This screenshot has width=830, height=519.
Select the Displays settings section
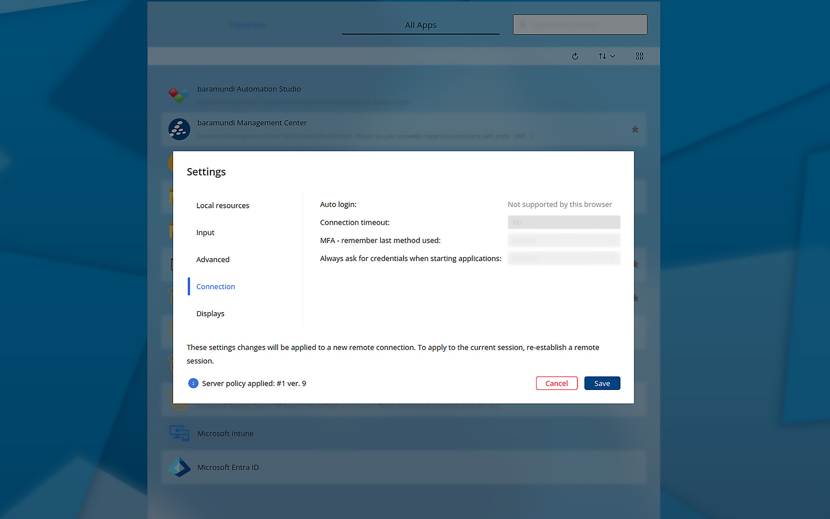[x=210, y=313]
